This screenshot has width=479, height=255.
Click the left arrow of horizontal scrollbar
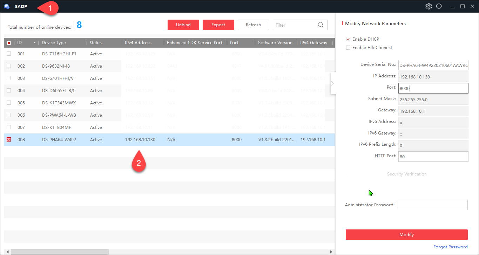pyautogui.click(x=7, y=252)
